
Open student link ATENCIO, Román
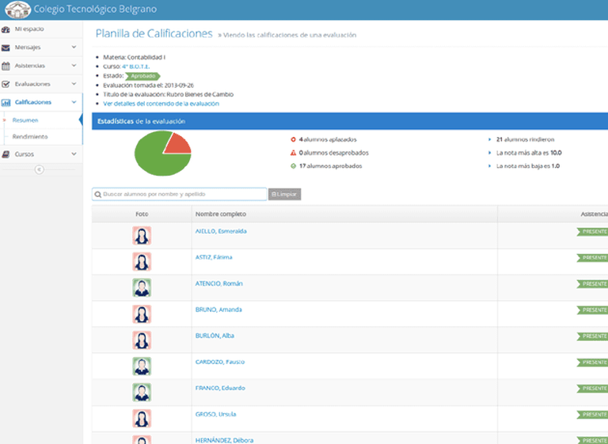(x=218, y=283)
